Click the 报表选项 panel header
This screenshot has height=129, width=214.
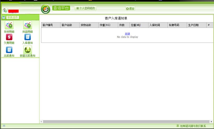12,18
